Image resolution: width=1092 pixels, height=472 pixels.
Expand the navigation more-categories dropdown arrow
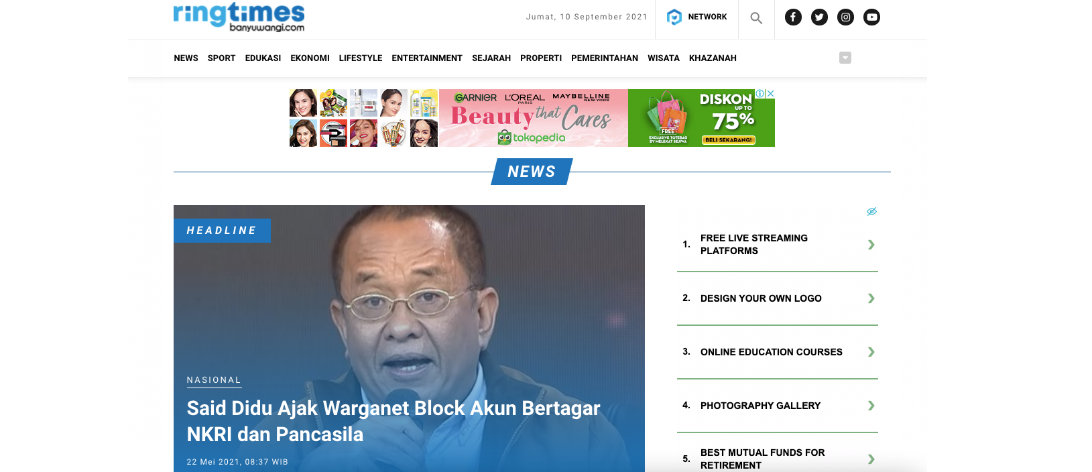click(x=845, y=58)
